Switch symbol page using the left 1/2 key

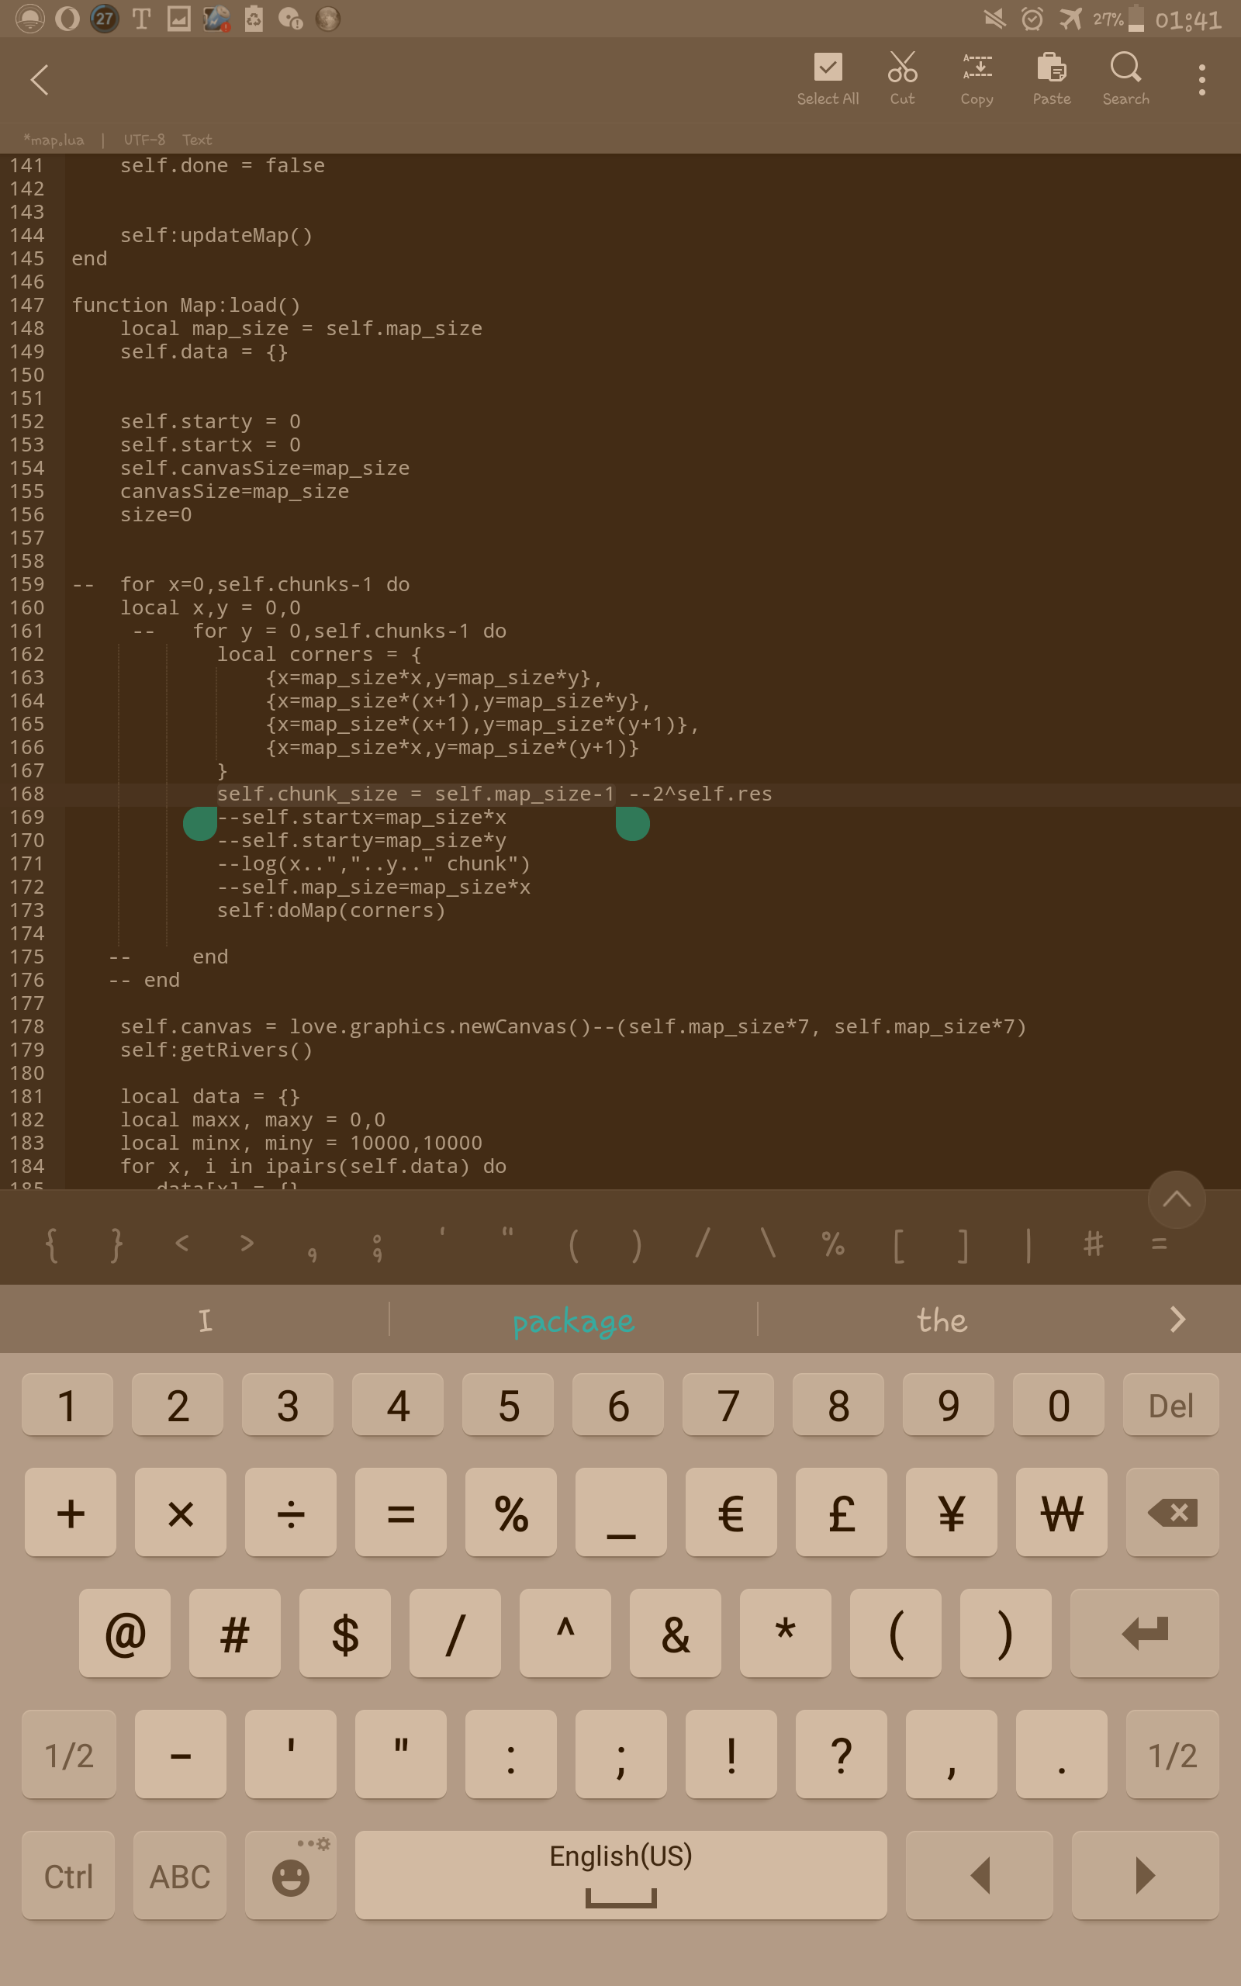69,1755
